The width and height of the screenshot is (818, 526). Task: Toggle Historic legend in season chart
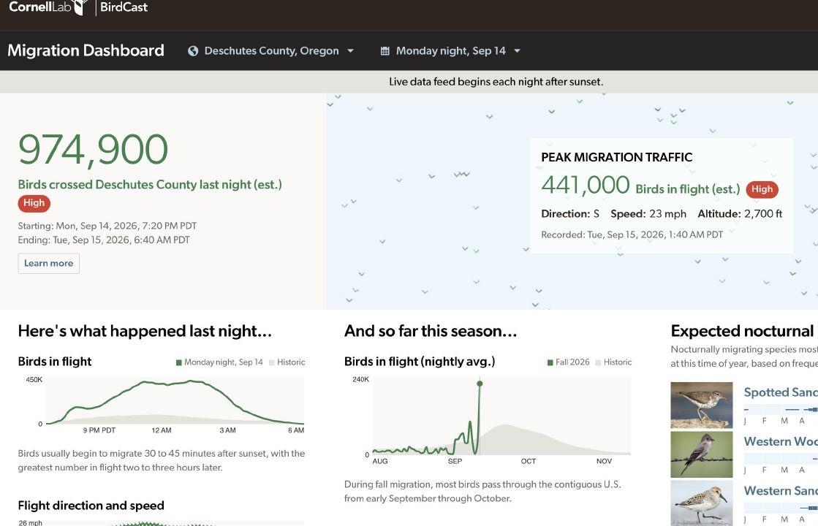tap(613, 362)
